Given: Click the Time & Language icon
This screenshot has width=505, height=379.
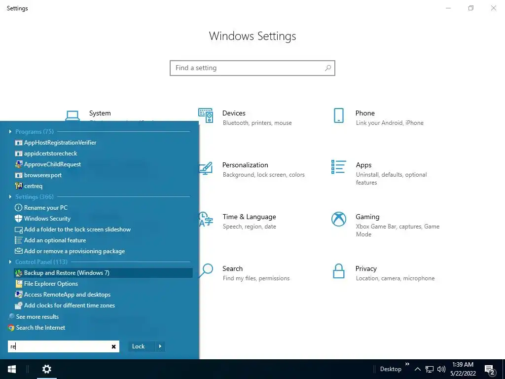Looking at the screenshot, I should [x=206, y=219].
